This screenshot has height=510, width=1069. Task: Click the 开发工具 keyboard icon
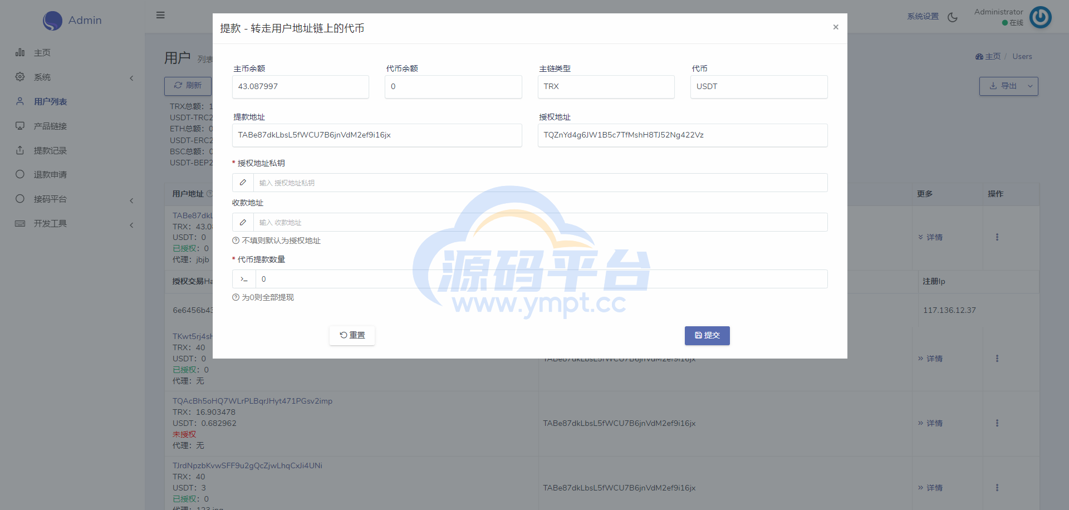pos(20,223)
